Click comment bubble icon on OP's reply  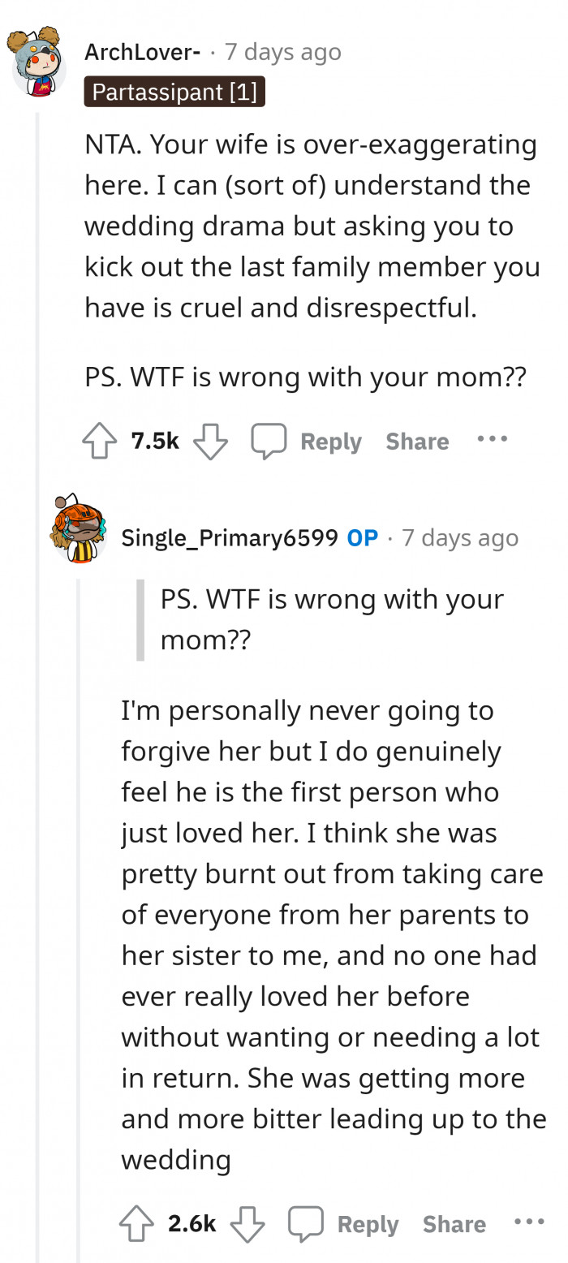coord(306,1224)
